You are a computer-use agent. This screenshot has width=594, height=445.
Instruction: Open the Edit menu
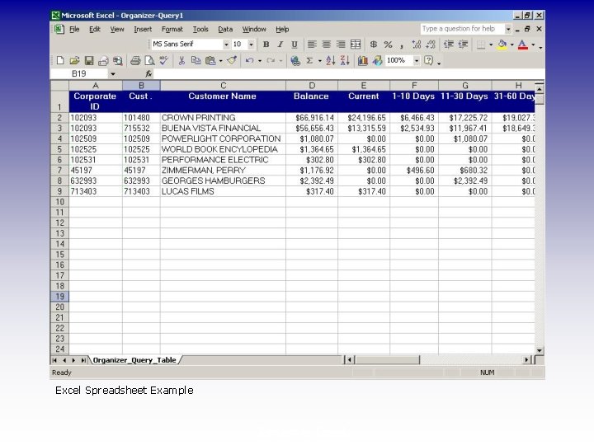95,29
